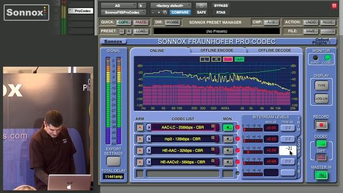Arm the mp3 128kbps codec row
343x193 pixels.
point(140,139)
